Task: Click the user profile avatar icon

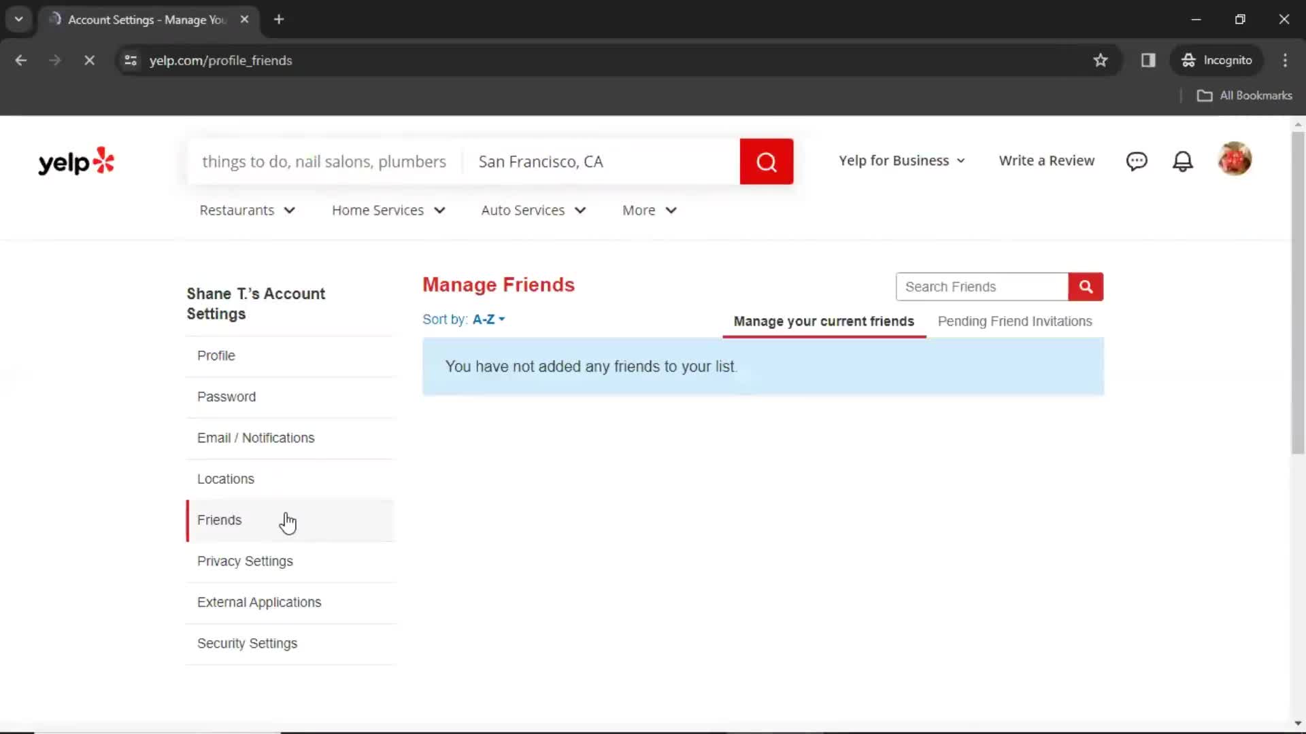Action: tap(1236, 160)
